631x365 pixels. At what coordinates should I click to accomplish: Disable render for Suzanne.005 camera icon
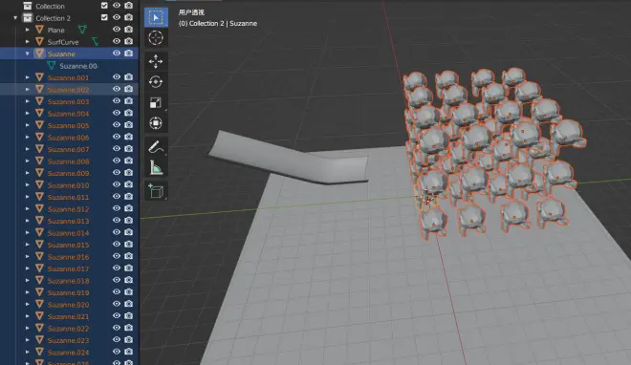pos(129,125)
